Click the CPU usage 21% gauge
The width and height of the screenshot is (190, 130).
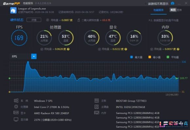tap(44, 38)
